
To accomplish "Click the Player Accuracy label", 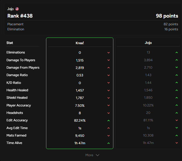I will point(19,105).
